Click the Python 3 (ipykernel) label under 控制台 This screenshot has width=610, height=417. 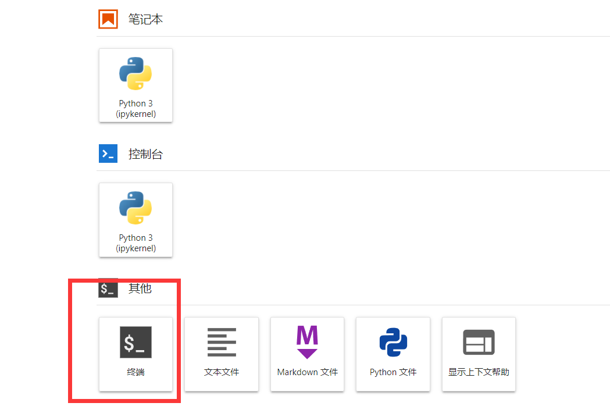(135, 243)
